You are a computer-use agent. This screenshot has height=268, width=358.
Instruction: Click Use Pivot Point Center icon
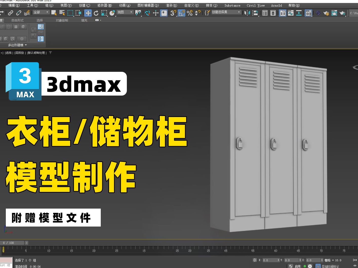tap(138, 13)
